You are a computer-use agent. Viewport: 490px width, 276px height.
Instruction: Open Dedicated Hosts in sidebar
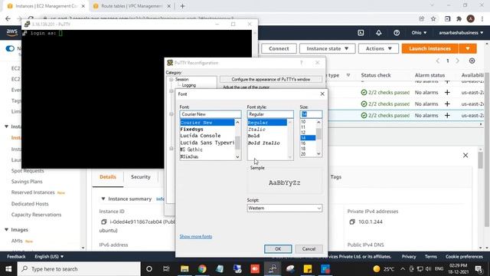click(30, 204)
